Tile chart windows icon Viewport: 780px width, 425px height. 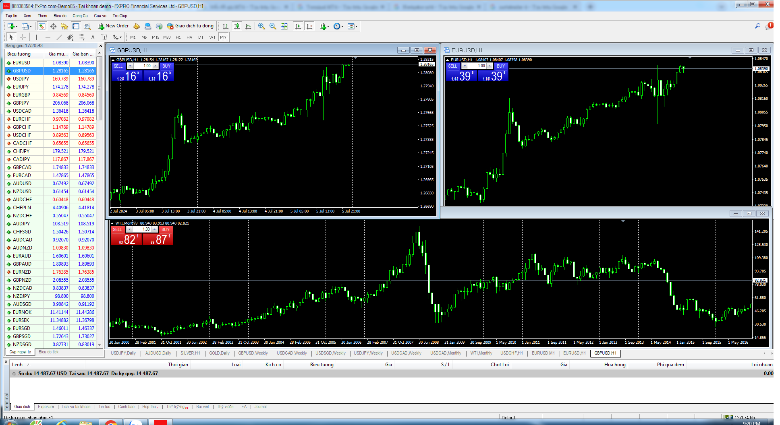[284, 26]
